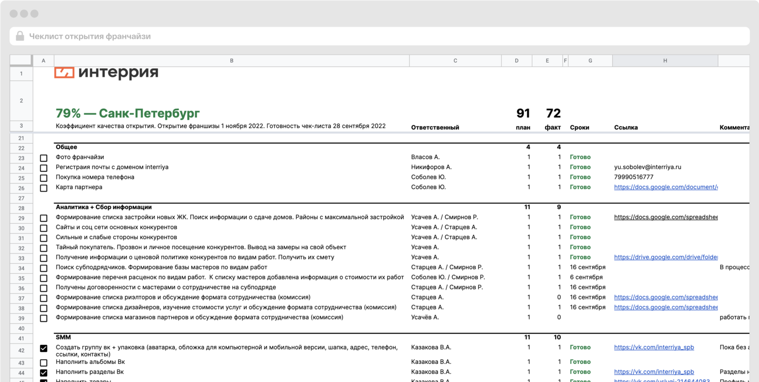Viewport: 759px width, 382px height.
Task: Select column B header
Action: [x=231, y=61]
